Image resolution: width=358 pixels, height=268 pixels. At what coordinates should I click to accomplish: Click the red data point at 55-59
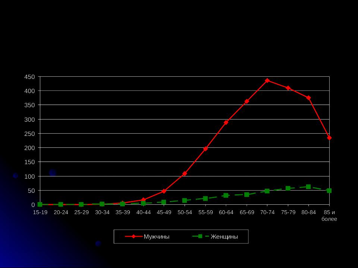(x=205, y=149)
